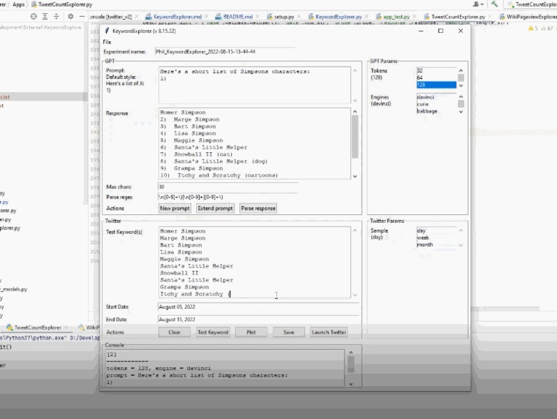
Task: Close the README.md editor tab
Action: 257,17
